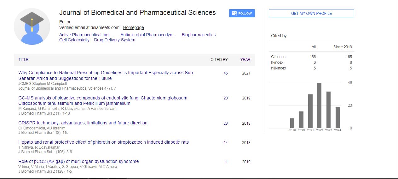Open Role of pCO2 article link

(x=78, y=161)
